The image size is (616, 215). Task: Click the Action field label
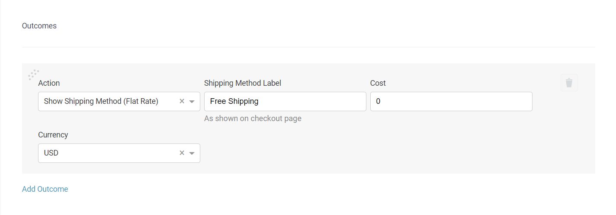point(49,83)
